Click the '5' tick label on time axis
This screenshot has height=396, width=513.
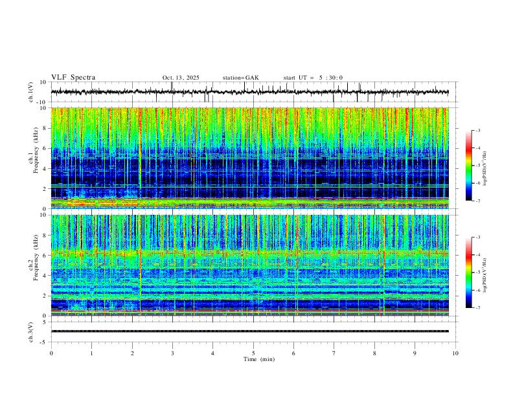pyautogui.click(x=253, y=353)
